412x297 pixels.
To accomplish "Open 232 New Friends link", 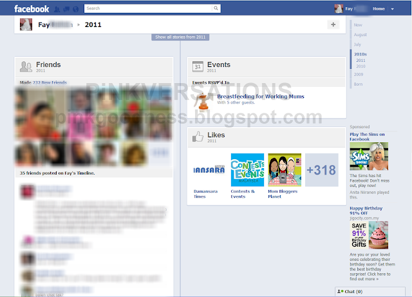I will point(50,82).
